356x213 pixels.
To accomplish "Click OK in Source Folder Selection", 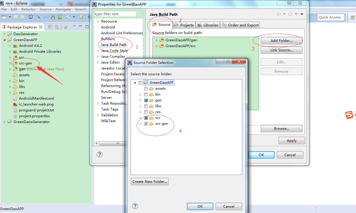I will [x=200, y=207].
